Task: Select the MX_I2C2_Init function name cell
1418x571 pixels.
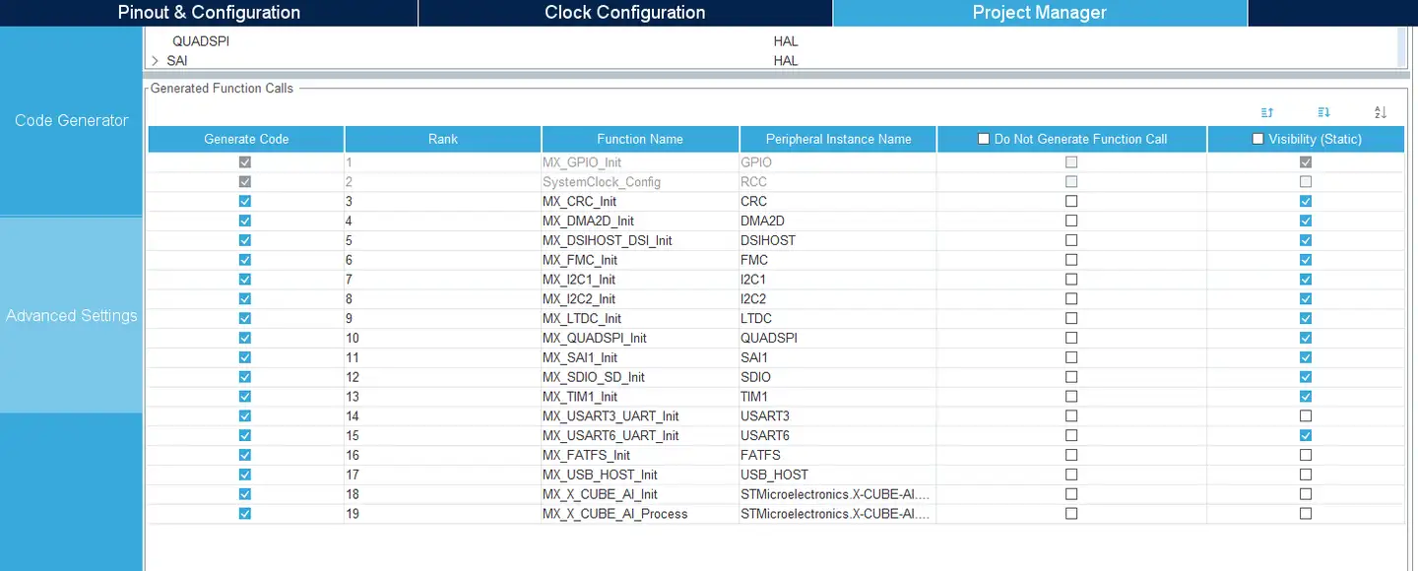Action: [640, 298]
